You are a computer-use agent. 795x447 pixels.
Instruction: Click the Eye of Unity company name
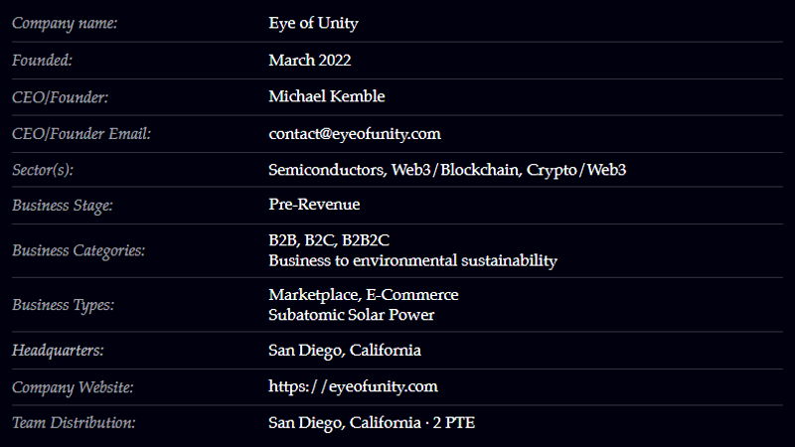(x=313, y=23)
